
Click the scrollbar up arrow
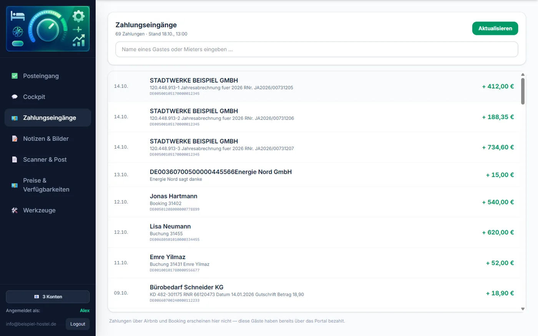tap(523, 74)
